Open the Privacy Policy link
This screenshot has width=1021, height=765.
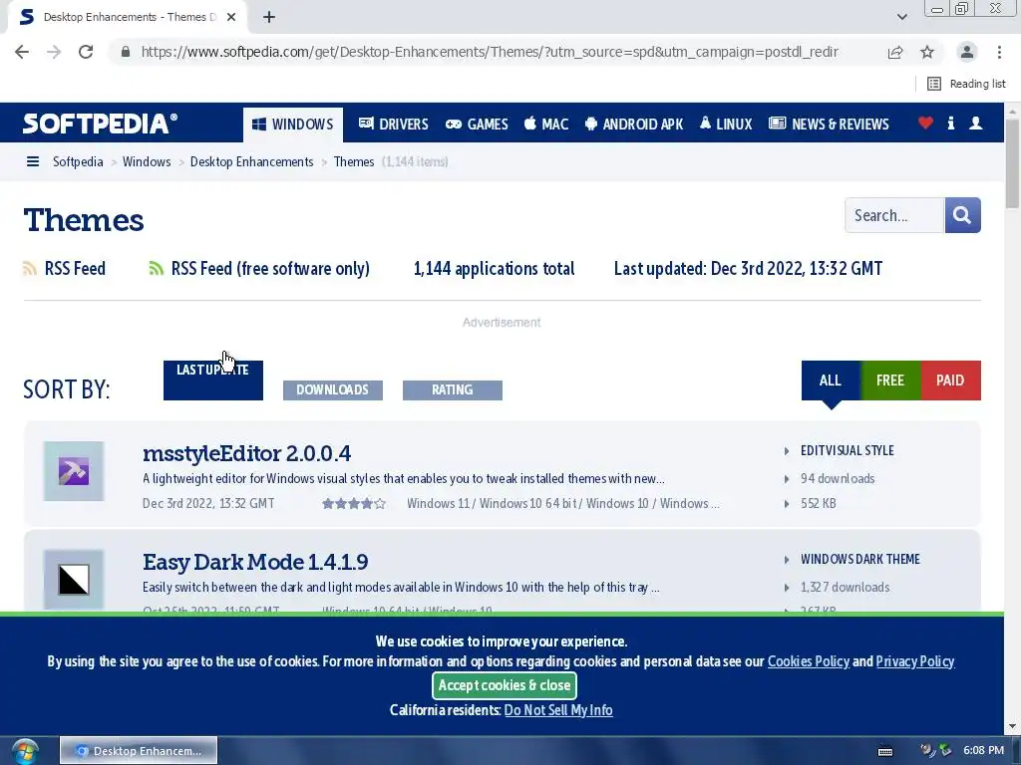915,661
